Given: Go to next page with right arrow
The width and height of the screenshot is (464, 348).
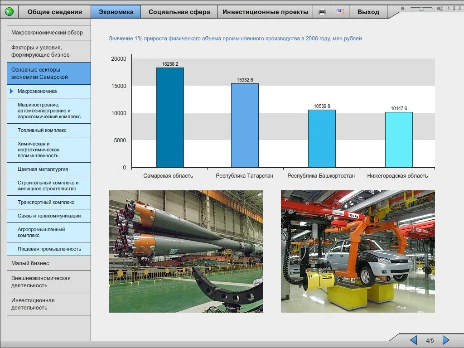Looking at the screenshot, I should [446, 340].
